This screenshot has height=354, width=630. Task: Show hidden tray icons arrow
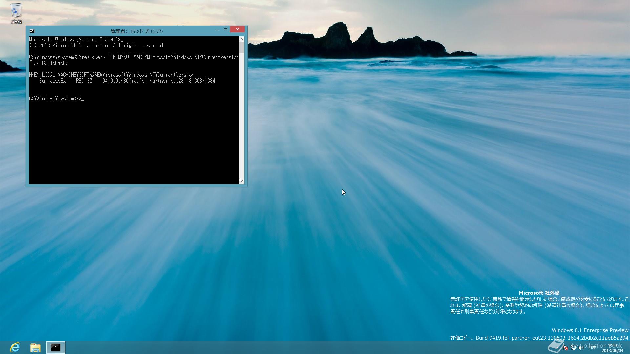click(557, 348)
